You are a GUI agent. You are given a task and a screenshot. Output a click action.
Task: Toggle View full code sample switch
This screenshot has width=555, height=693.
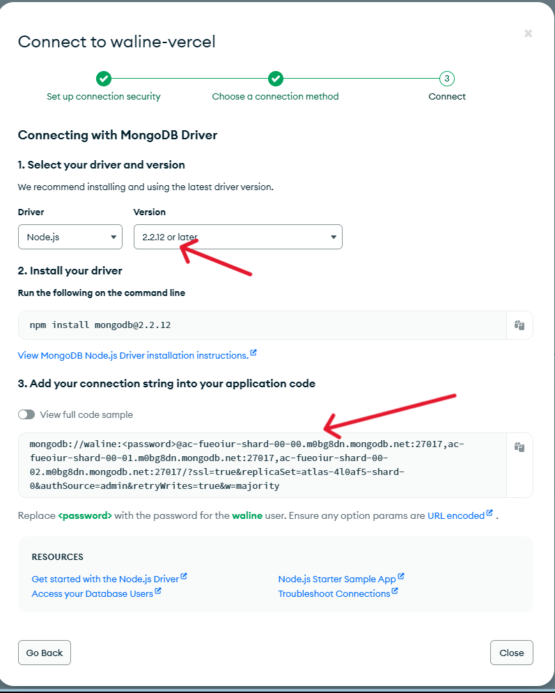[26, 414]
